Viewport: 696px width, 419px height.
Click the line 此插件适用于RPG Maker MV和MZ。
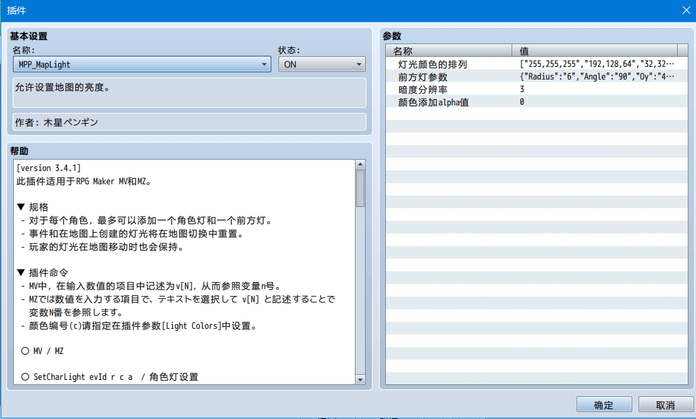pyautogui.click(x=83, y=181)
